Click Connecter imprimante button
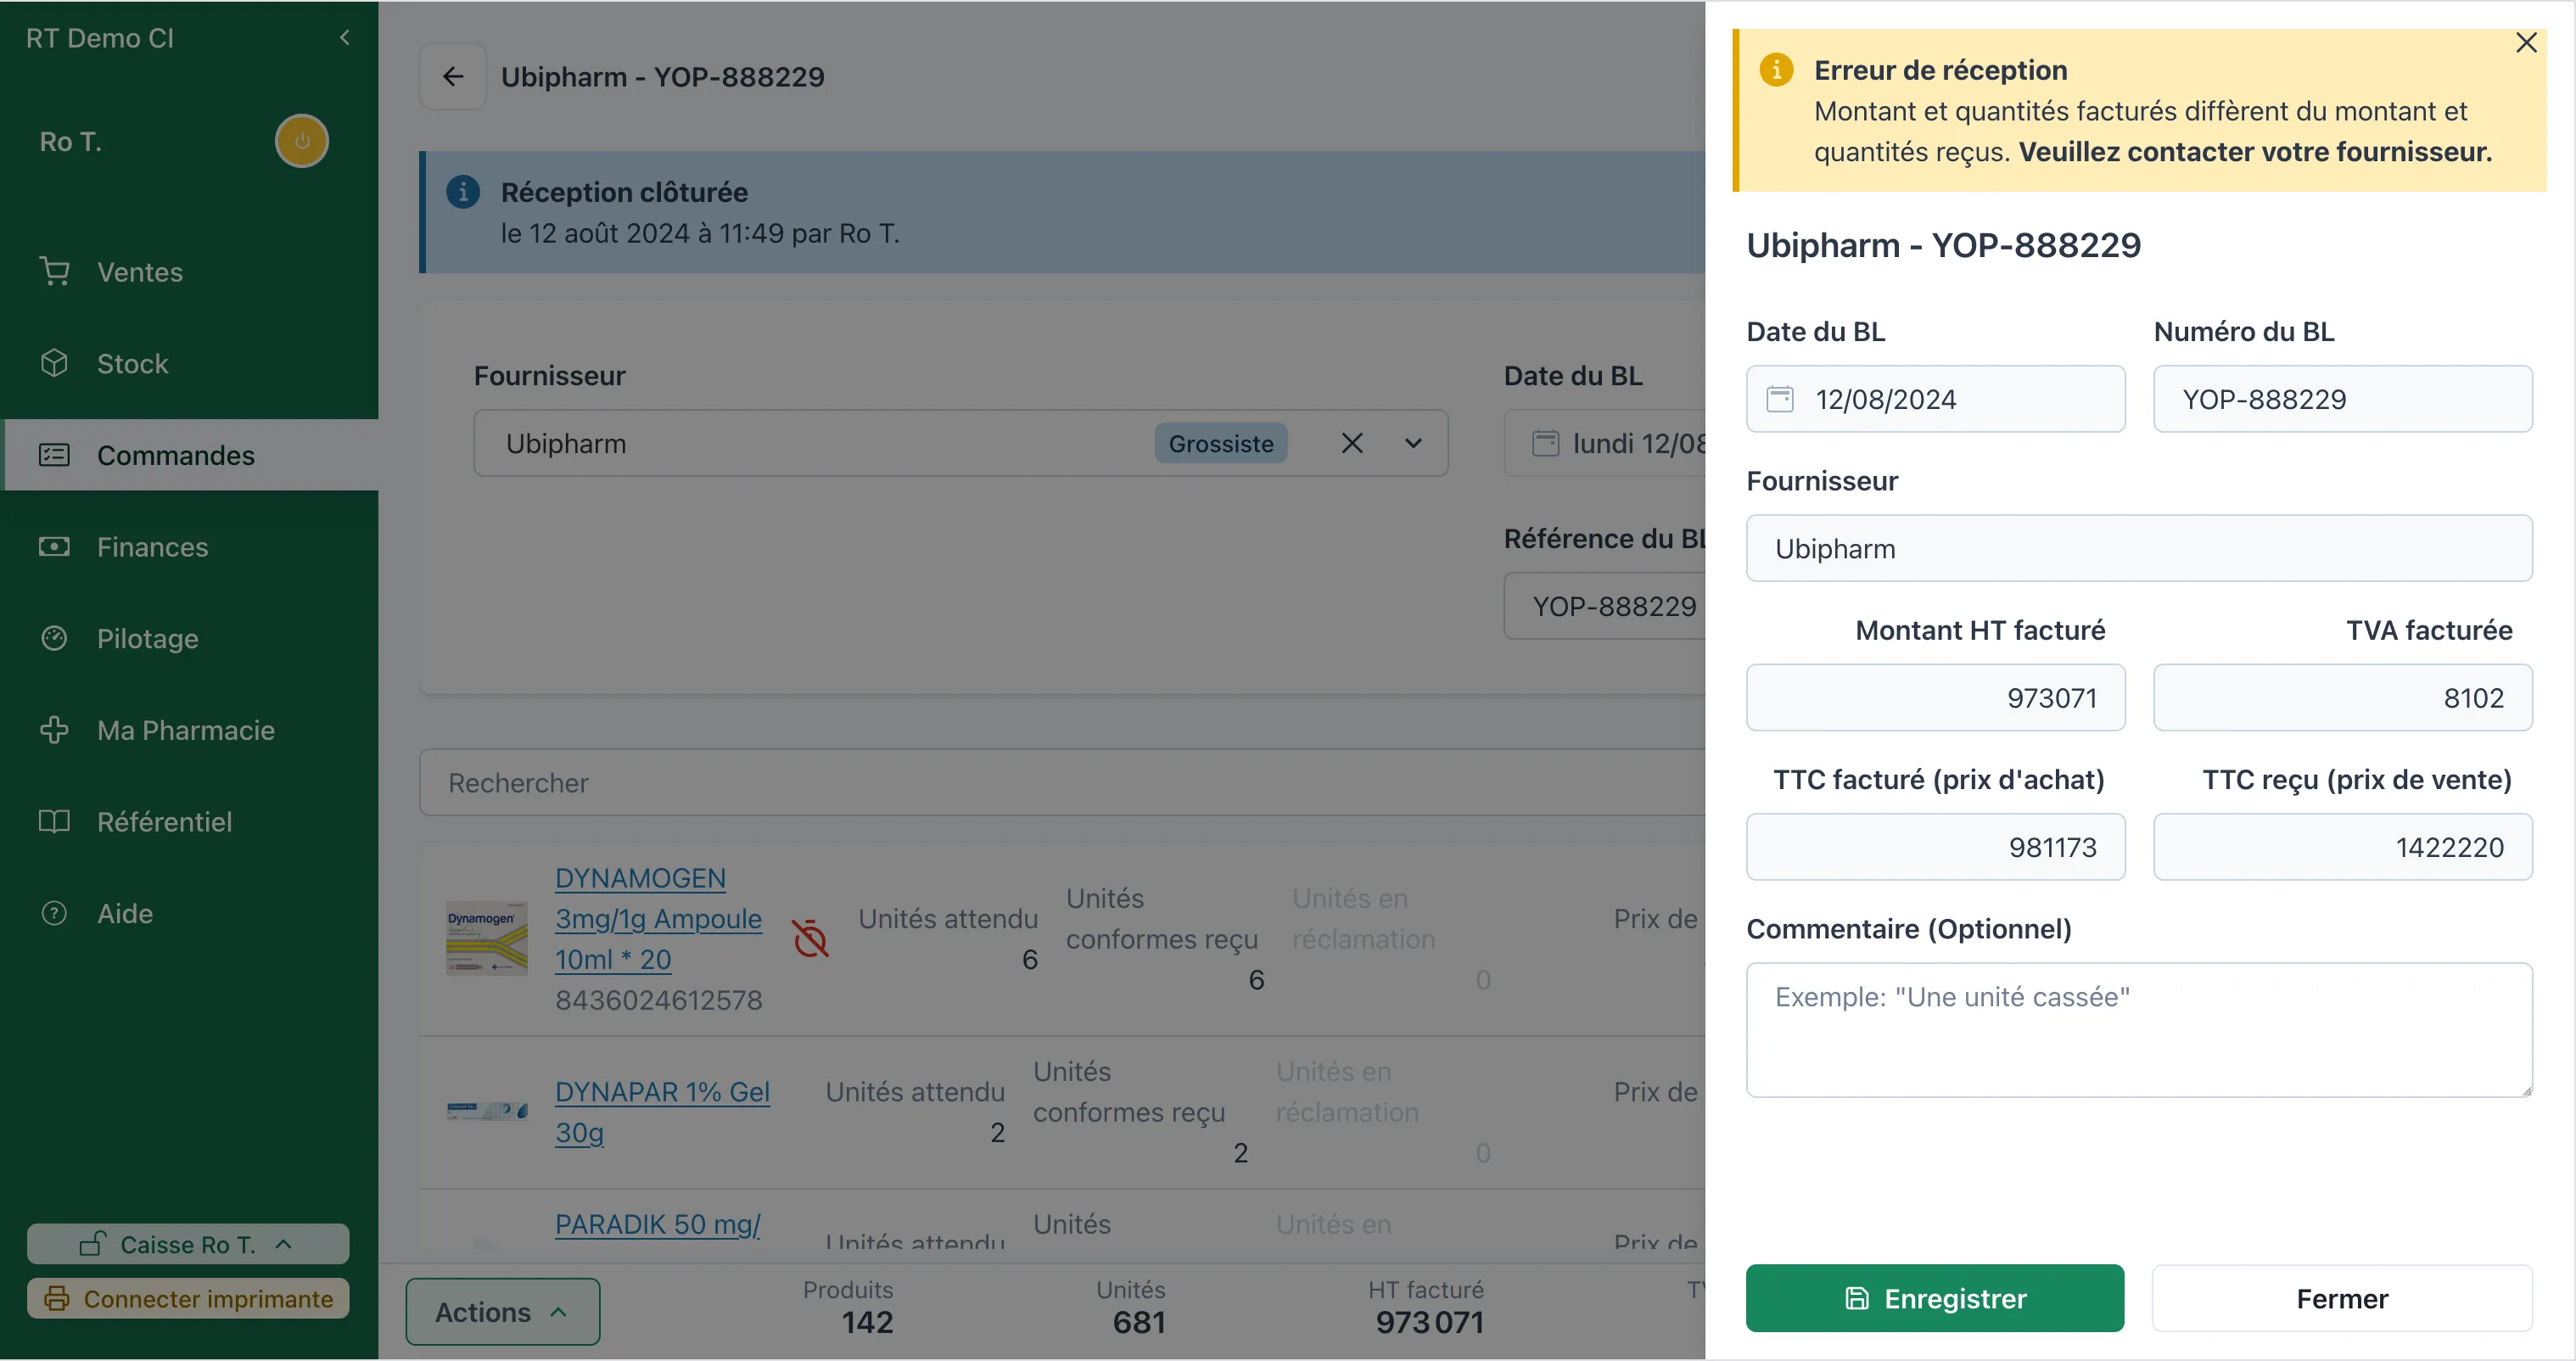 (188, 1298)
